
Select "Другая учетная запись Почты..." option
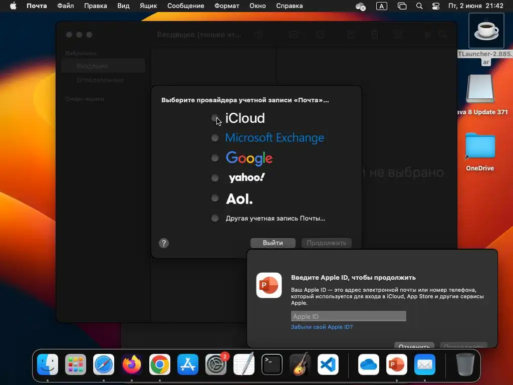pyautogui.click(x=214, y=218)
